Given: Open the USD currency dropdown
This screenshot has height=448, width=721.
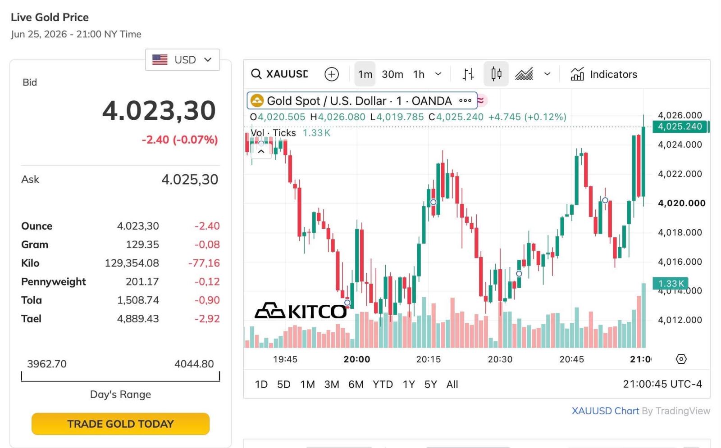Looking at the screenshot, I should (x=183, y=59).
